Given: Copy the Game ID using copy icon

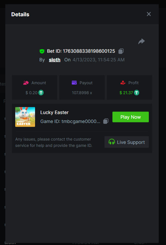Looking at the screenshot, I should [106, 121].
